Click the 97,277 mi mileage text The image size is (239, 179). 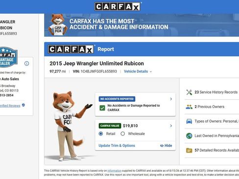click(58, 71)
